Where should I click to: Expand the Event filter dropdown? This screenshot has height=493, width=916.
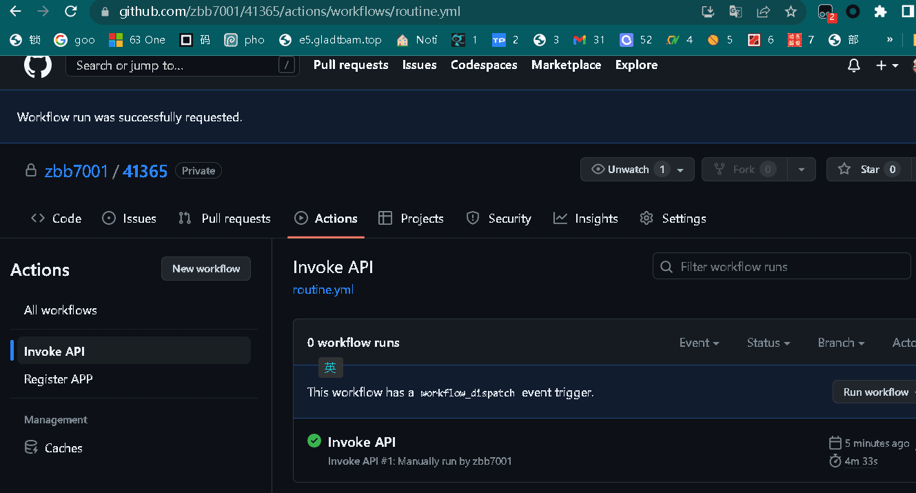pos(699,343)
